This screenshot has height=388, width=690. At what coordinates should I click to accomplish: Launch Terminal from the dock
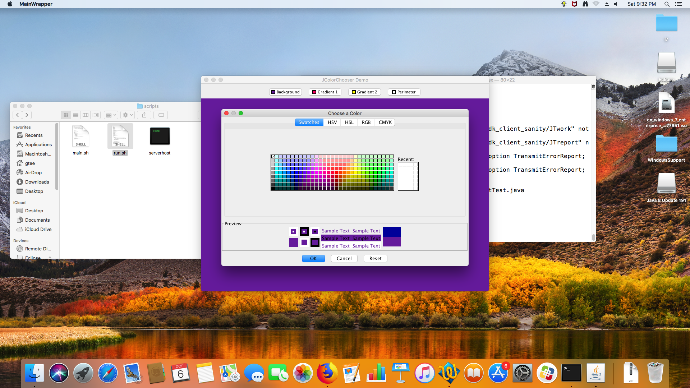[571, 373]
